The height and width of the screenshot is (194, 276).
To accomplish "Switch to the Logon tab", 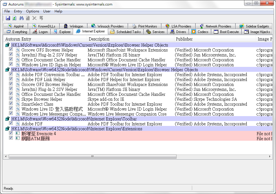I will pyautogui.click(x=40, y=32).
